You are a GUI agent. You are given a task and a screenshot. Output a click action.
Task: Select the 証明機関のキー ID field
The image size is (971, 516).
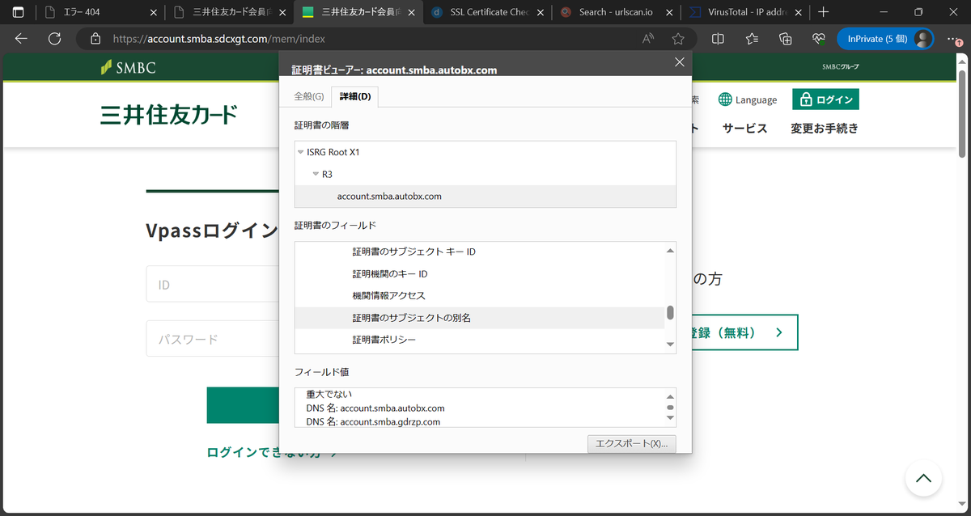pos(479,274)
